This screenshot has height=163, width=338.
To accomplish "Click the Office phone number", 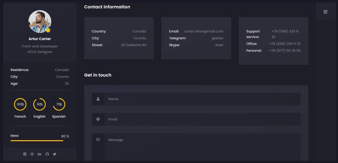I will point(285,44).
